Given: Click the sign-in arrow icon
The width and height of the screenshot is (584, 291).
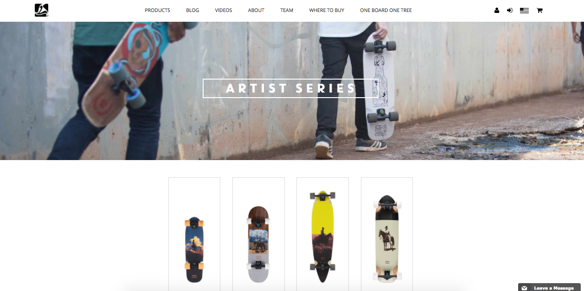Looking at the screenshot, I should tap(510, 10).
